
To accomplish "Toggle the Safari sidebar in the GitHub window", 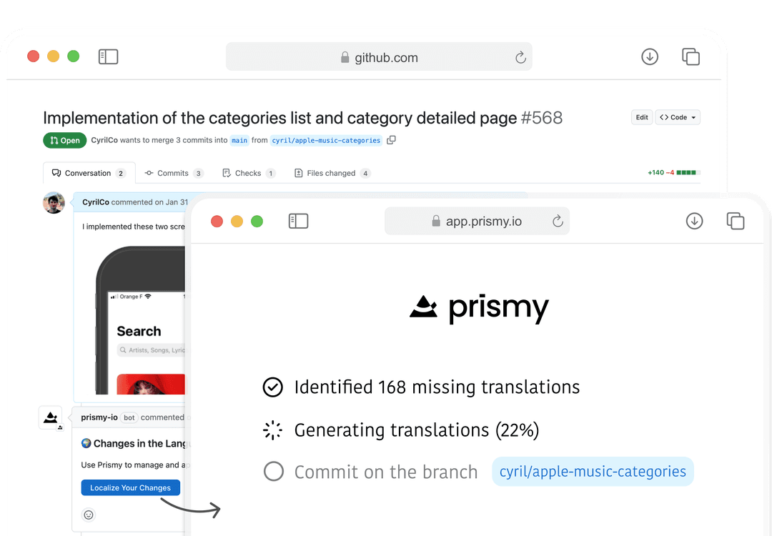I will pyautogui.click(x=108, y=56).
